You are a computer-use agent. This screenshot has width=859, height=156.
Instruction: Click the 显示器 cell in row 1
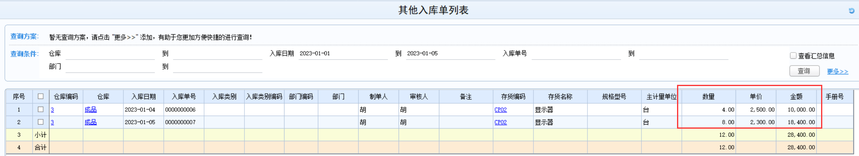pyautogui.click(x=560, y=109)
